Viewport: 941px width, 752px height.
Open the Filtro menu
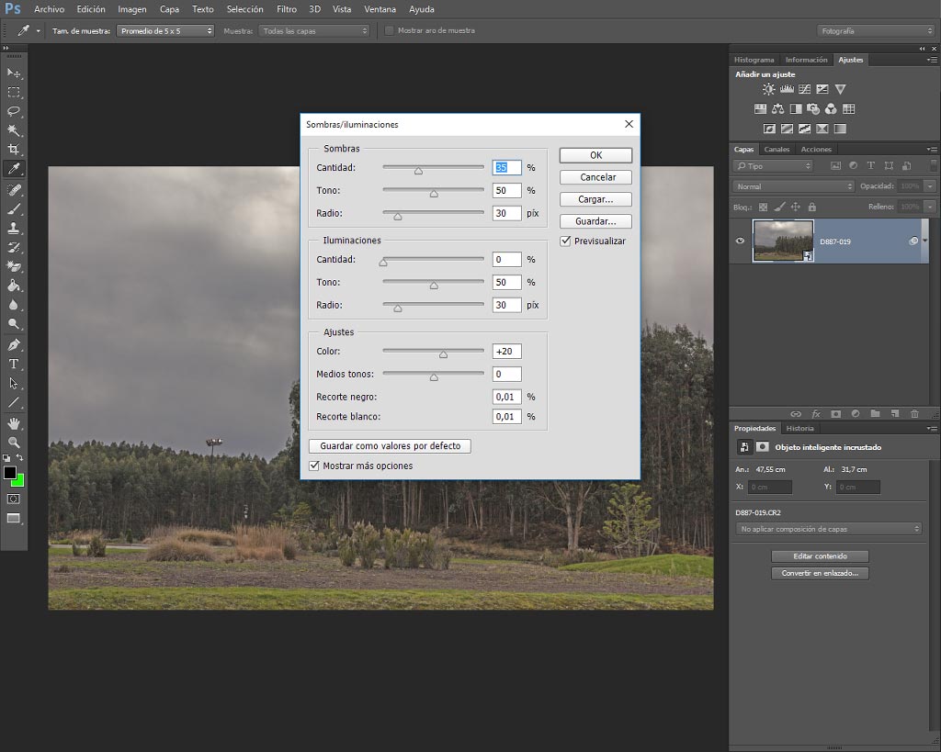(x=287, y=9)
